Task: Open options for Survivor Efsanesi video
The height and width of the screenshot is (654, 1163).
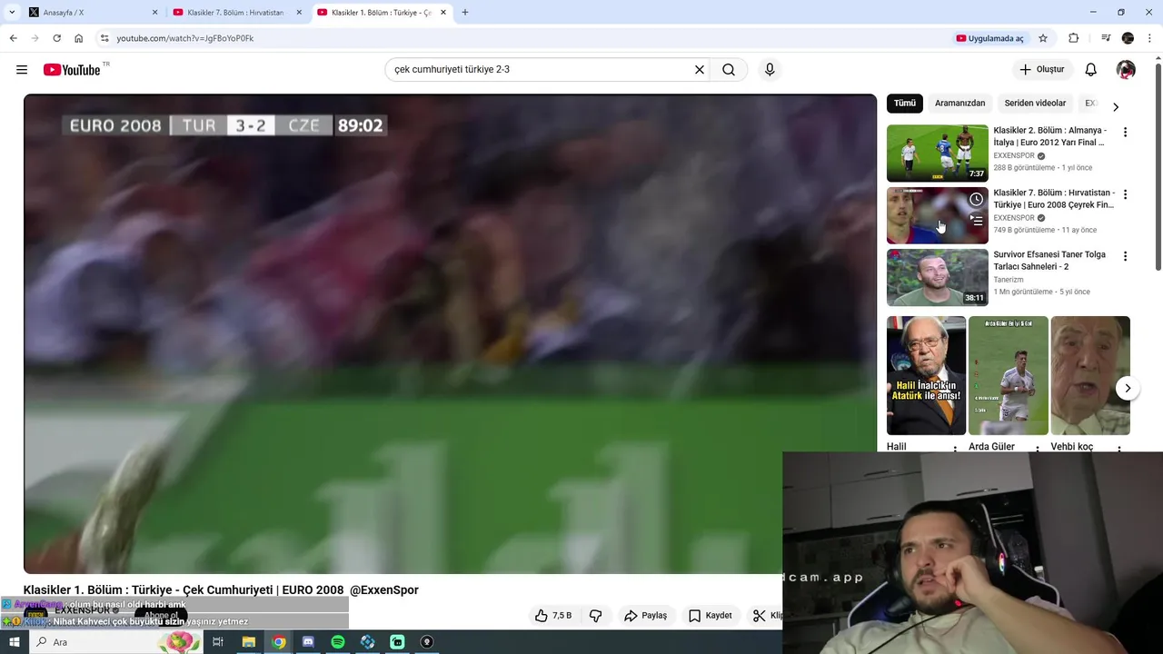Action: pos(1125,256)
